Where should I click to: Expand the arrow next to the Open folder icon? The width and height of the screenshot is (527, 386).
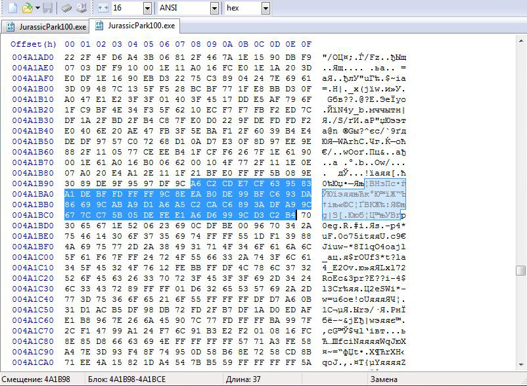point(37,9)
